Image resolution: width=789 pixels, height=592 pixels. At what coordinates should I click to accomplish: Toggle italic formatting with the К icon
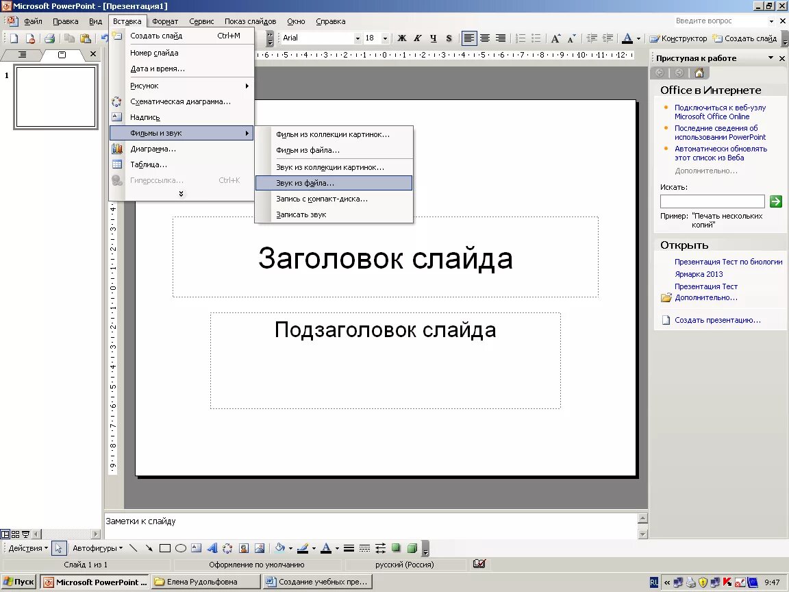tap(418, 38)
